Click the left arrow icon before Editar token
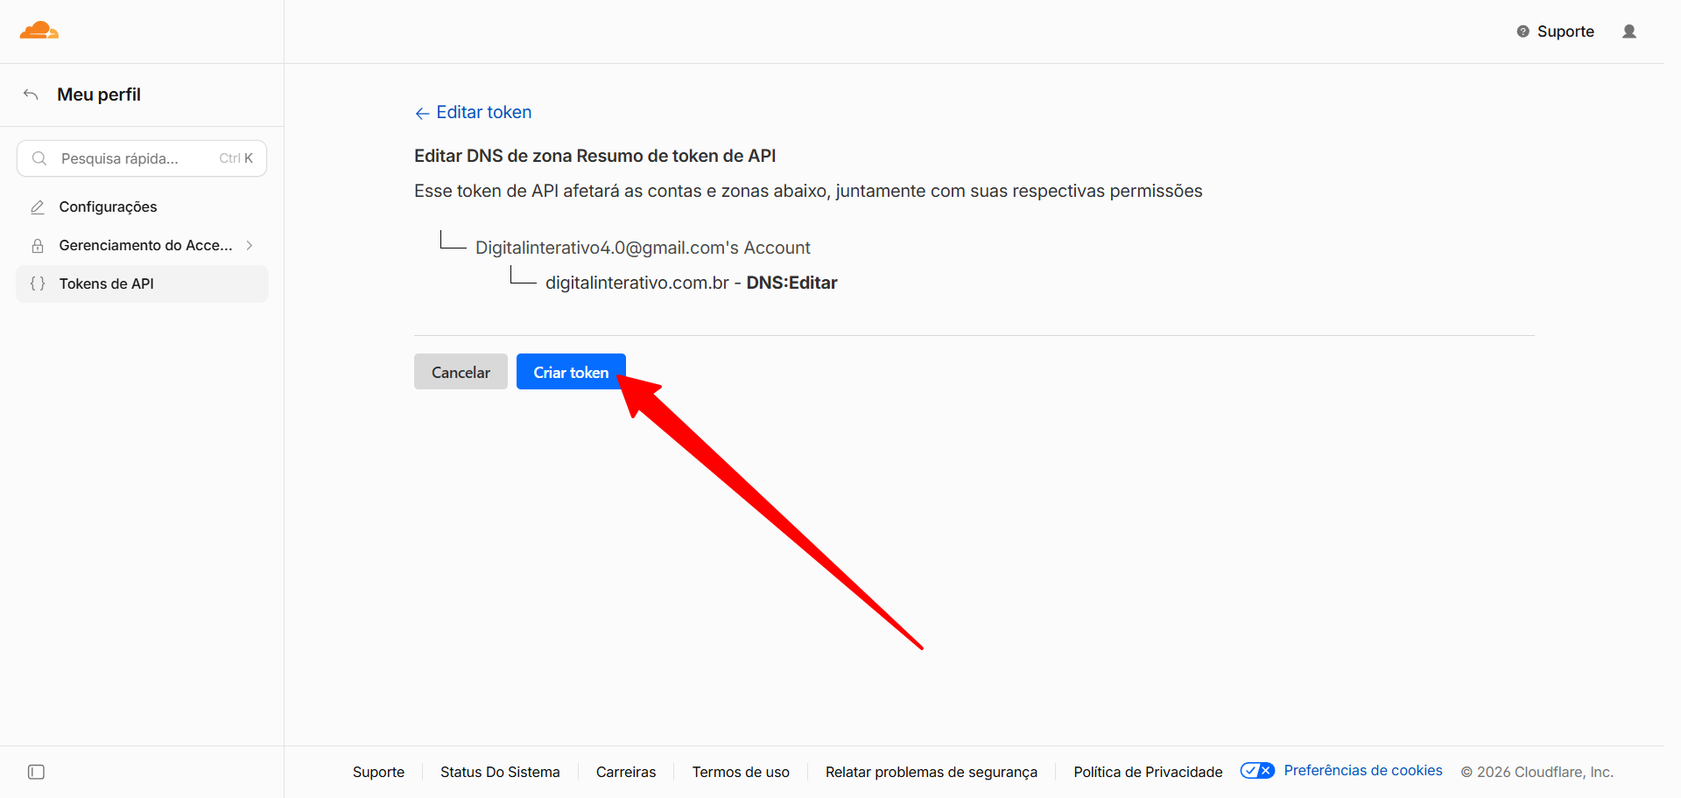The height and width of the screenshot is (798, 1681). point(422,114)
